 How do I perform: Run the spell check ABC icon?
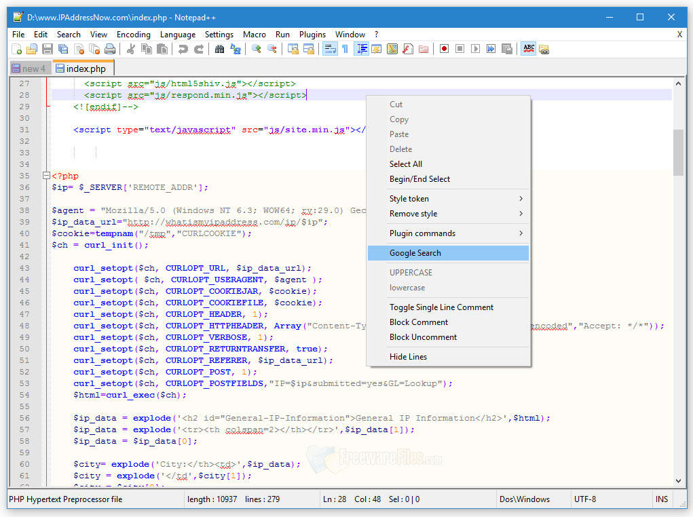[x=529, y=48]
